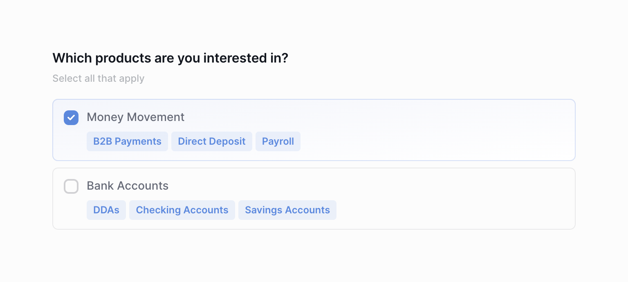Click the white checkmark icon

tap(71, 118)
